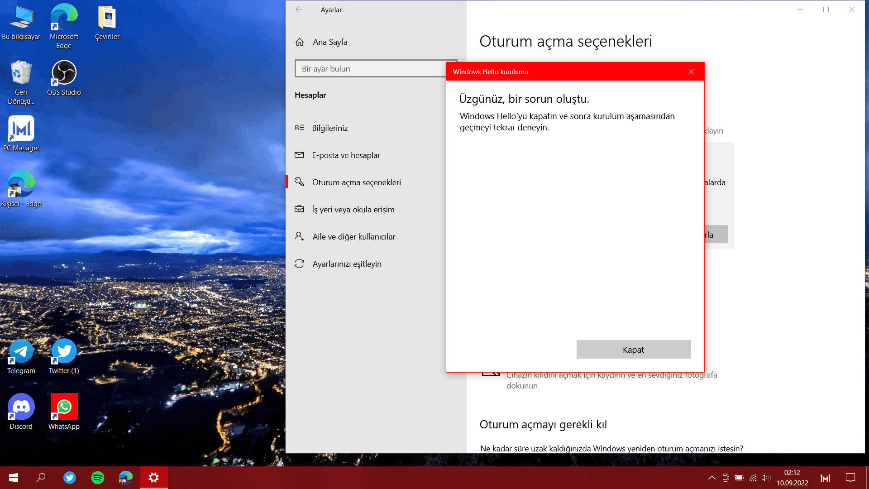Open Ayarlarınızı eşitleyin sync section

347,264
